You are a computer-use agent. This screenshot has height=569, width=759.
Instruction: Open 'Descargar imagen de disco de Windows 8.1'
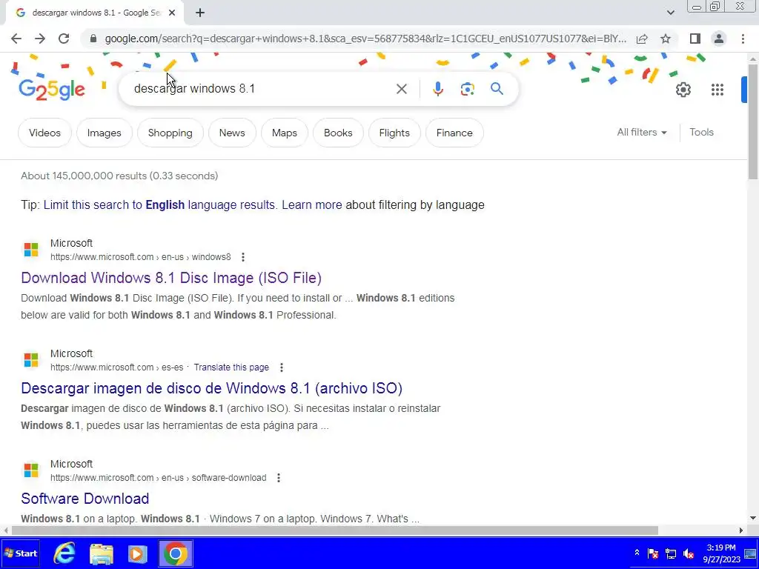[x=211, y=388]
